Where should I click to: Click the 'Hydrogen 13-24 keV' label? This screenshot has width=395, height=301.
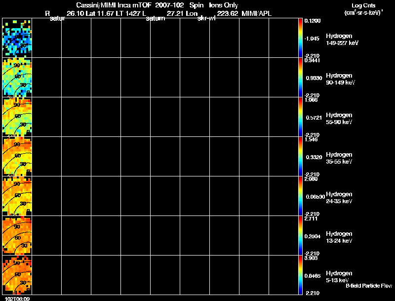(x=339, y=237)
